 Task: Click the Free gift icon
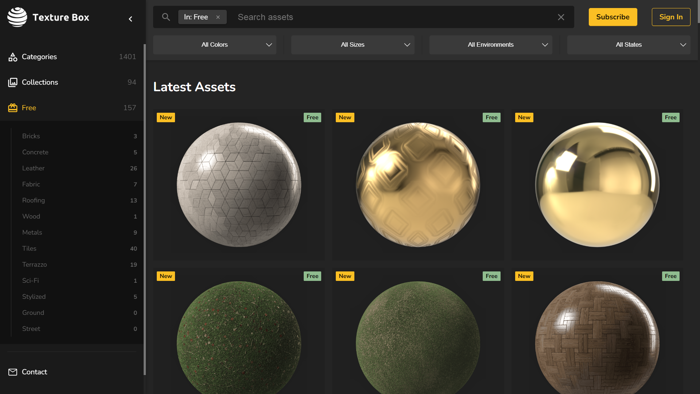coord(13,108)
